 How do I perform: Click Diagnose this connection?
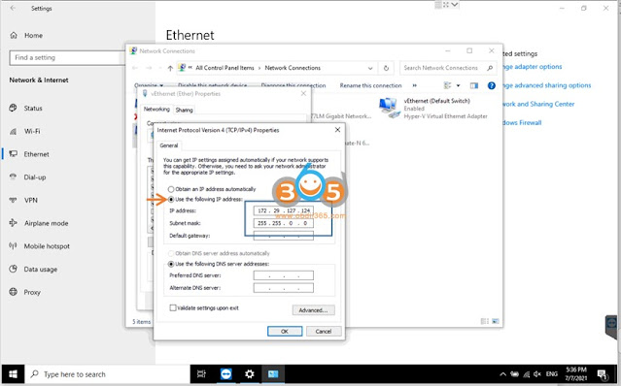[293, 85]
